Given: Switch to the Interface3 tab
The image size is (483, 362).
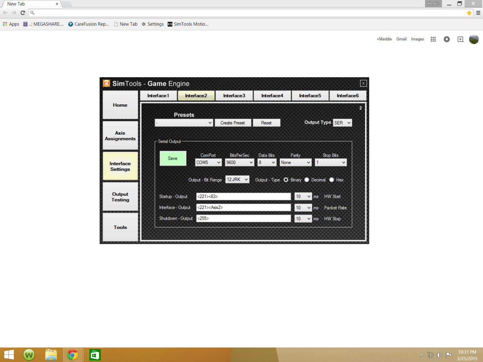Looking at the screenshot, I should click(234, 96).
